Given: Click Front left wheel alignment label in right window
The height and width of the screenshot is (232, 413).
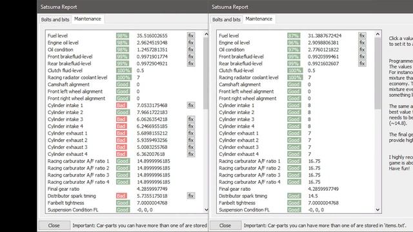Looking at the screenshot, I should pos(247,92).
